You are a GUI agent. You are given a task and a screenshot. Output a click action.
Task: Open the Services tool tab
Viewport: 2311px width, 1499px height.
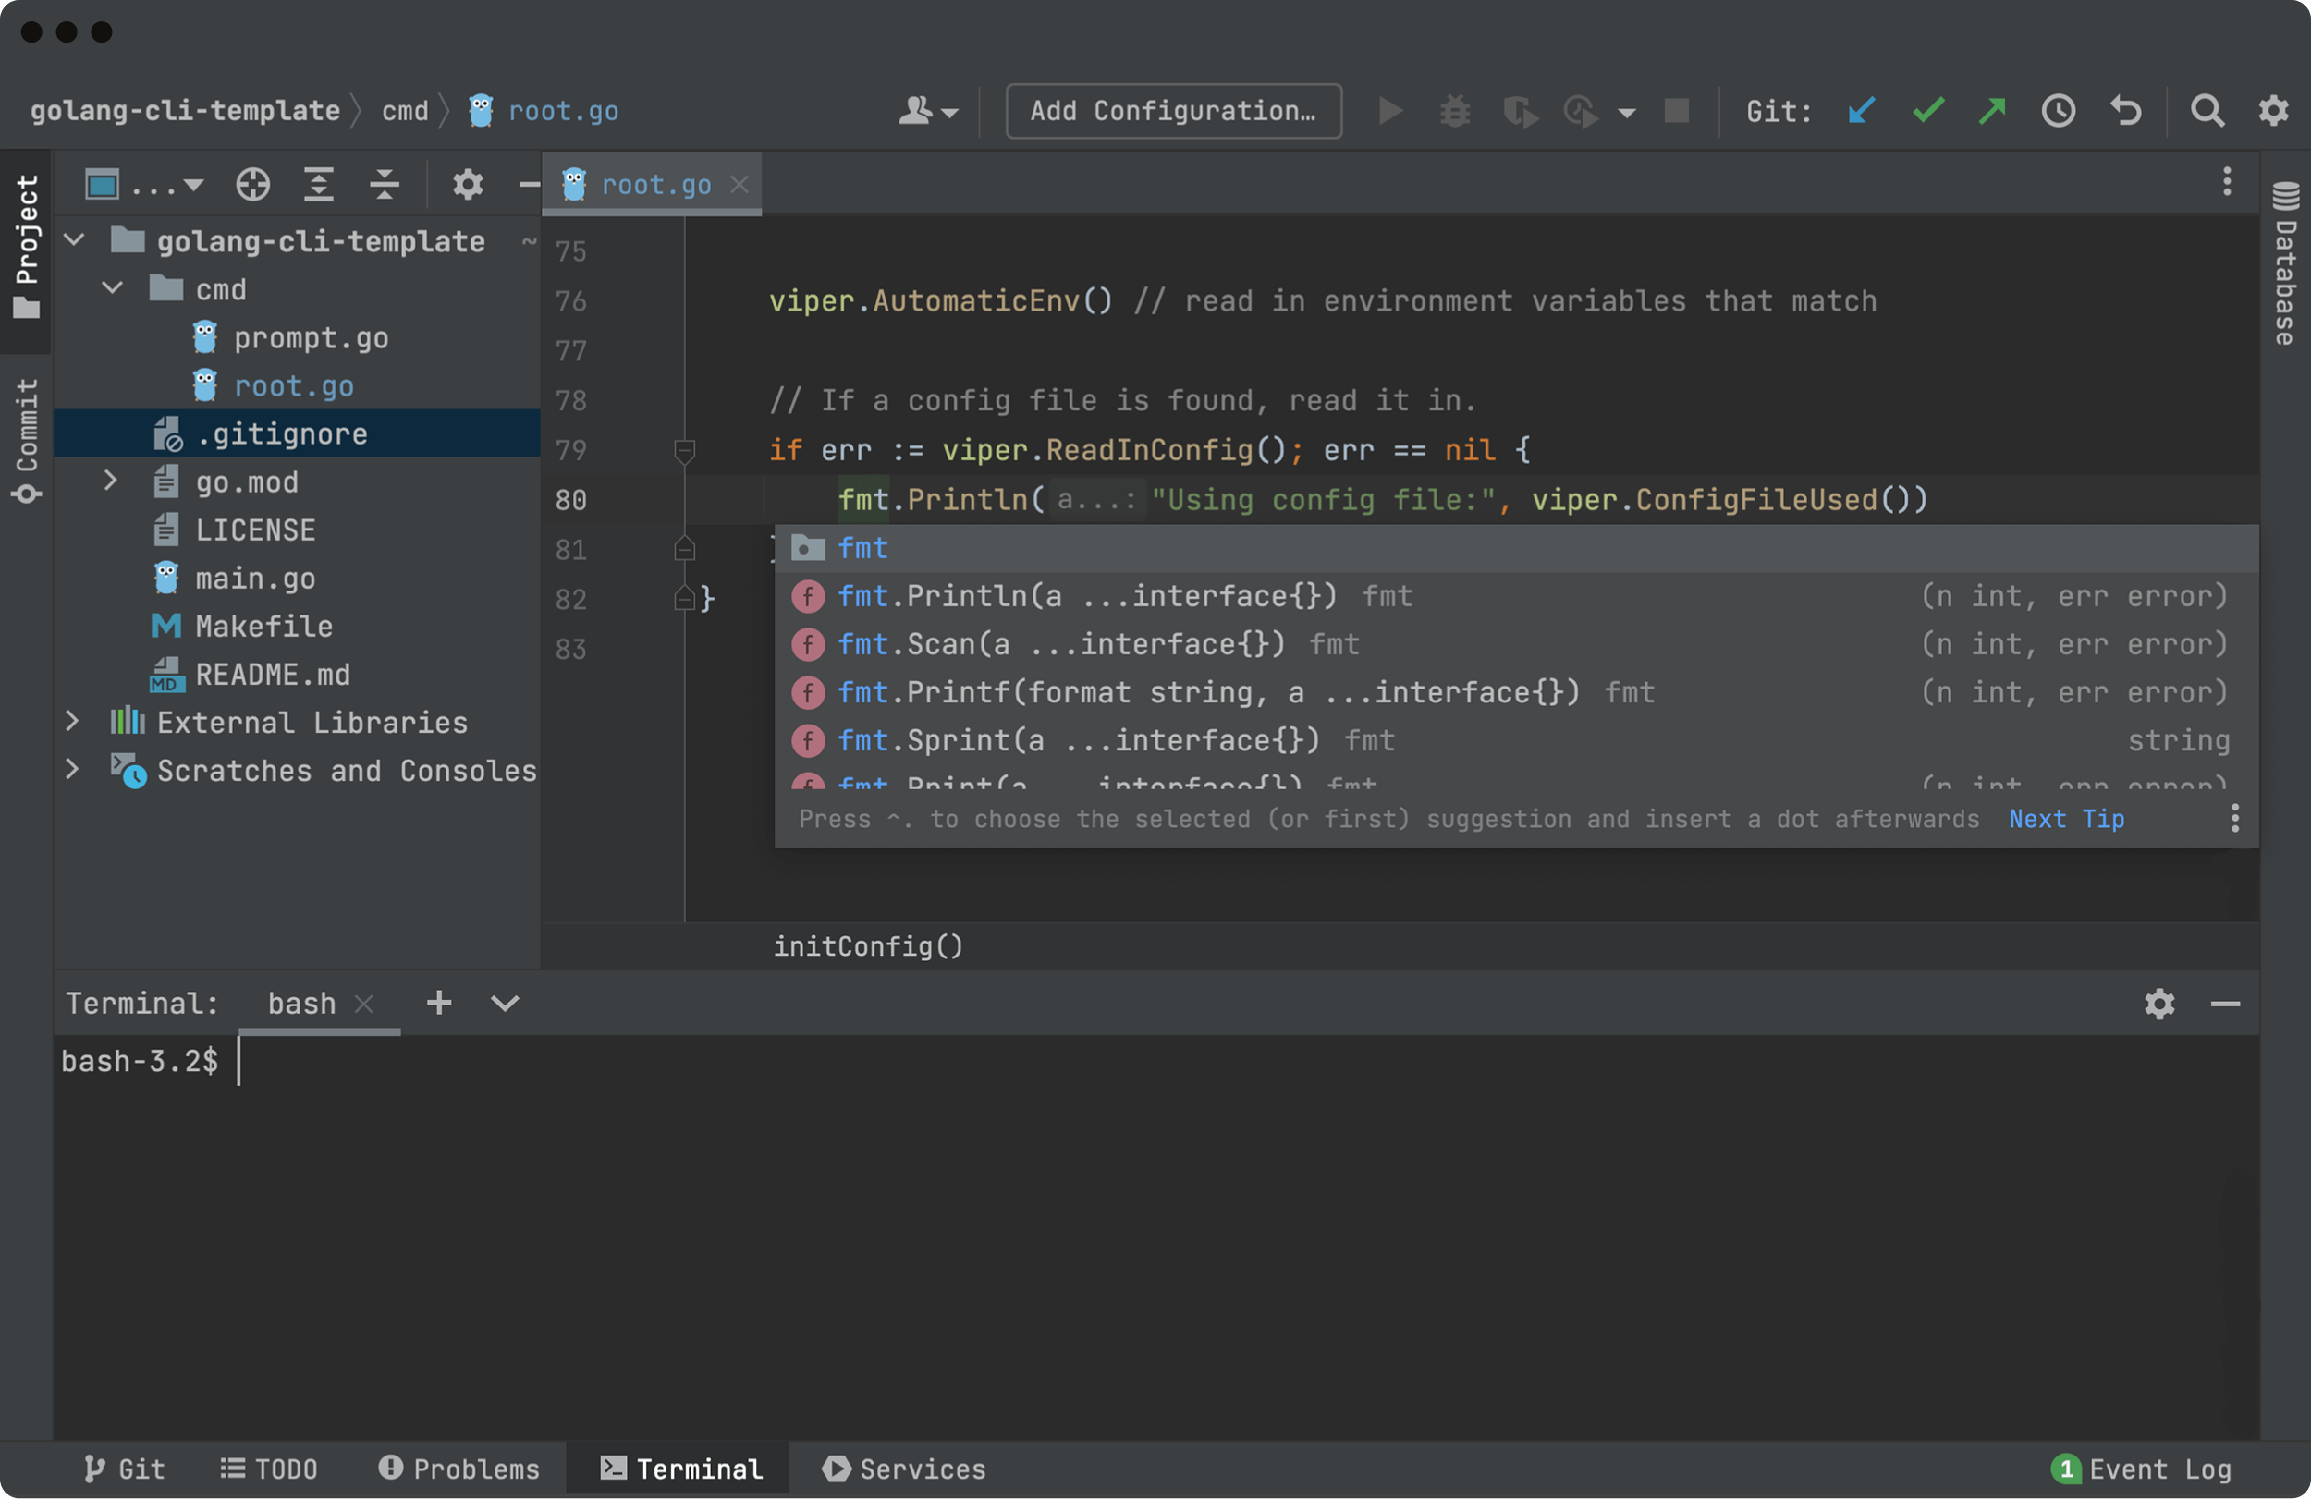tap(904, 1469)
